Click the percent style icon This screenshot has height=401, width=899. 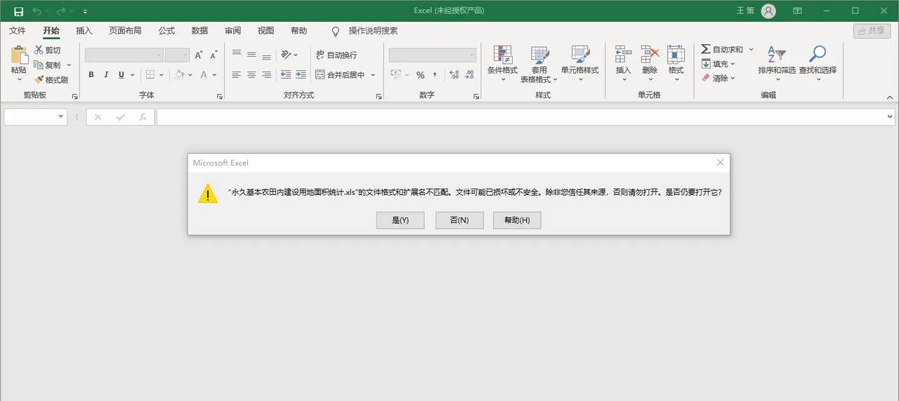(420, 75)
